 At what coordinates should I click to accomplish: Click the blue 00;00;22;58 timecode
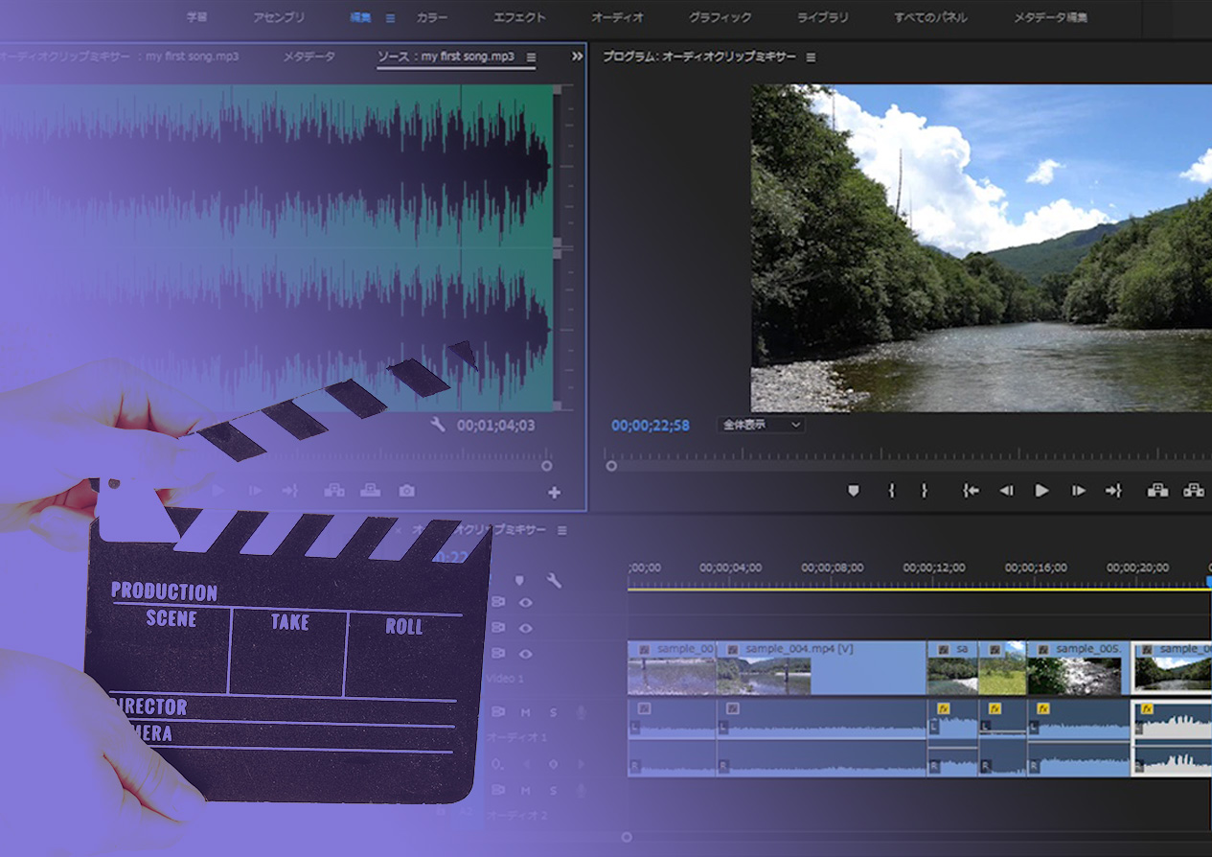[650, 425]
